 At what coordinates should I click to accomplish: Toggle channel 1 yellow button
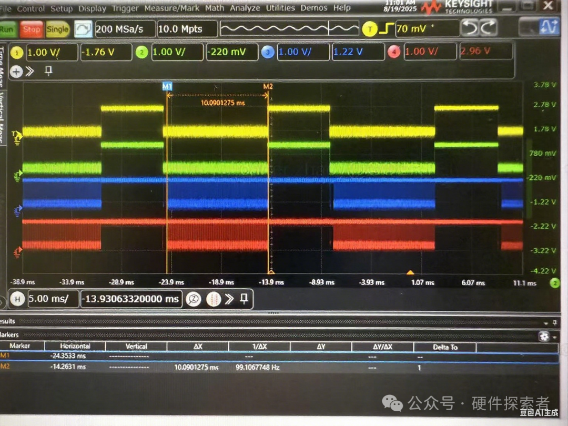17,53
